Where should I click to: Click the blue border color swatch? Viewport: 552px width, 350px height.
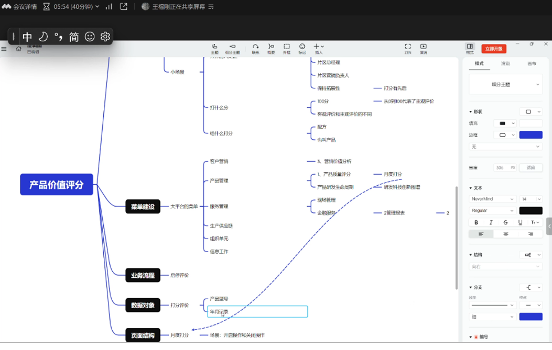(531, 135)
